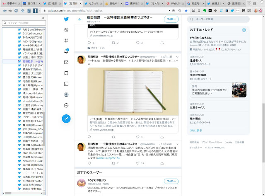Click the bookmarks list horizontal scrollbar

[x=8, y=193]
